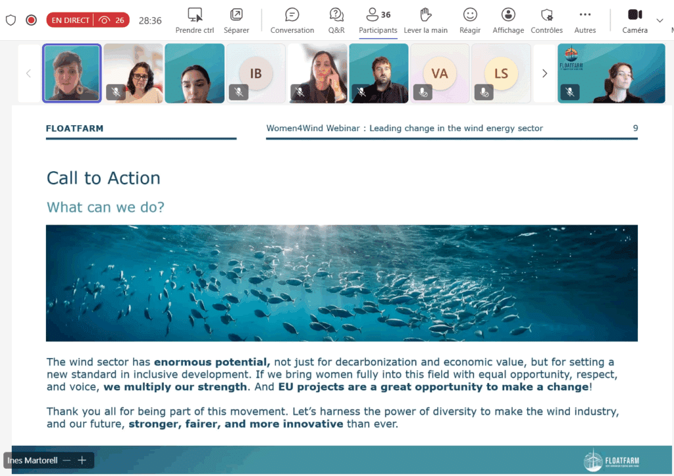Show next participants with right chevron
The width and height of the screenshot is (674, 476).
coord(544,74)
